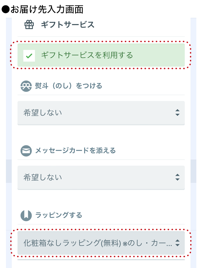The width and height of the screenshot is (202, 268).
Task: Click the black bullet before the お届け先入力画面 title
Action: 5,9
